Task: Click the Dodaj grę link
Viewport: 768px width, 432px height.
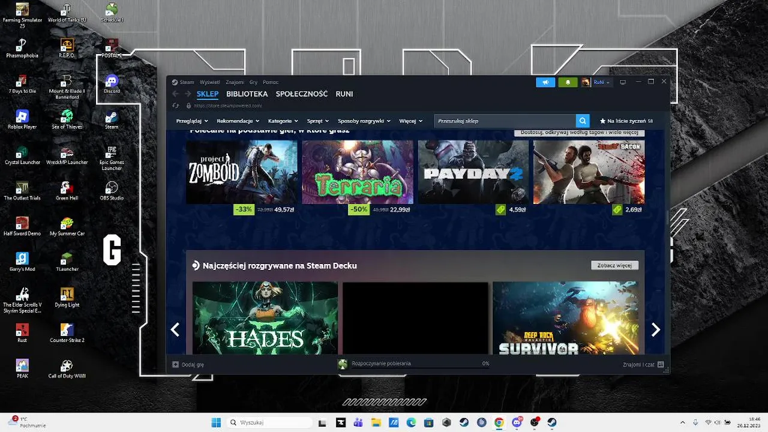Action: coord(193,364)
